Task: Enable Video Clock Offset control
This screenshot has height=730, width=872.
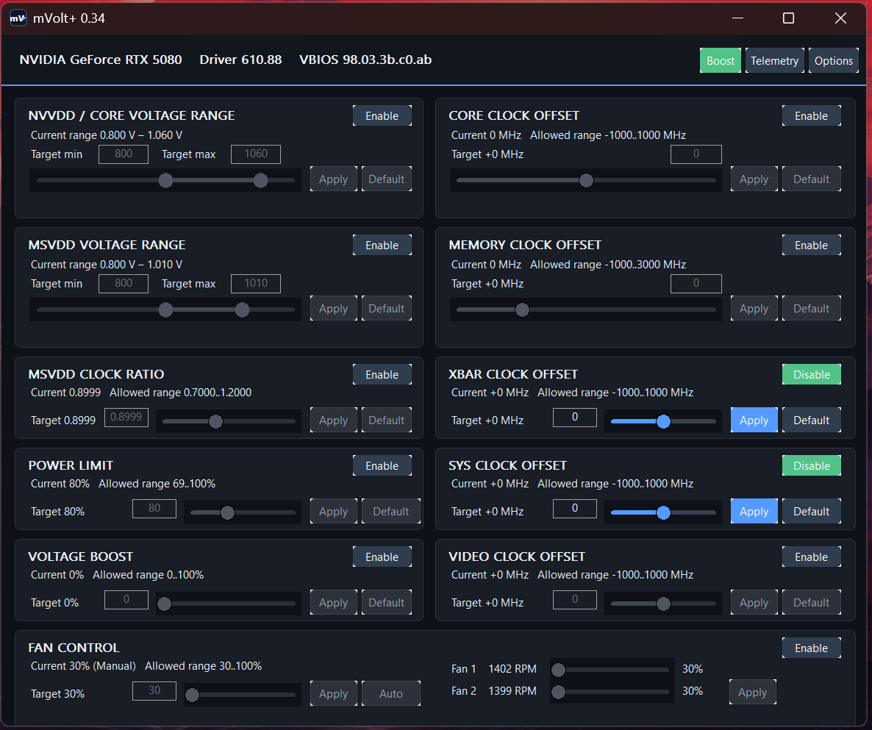Action: pyautogui.click(x=812, y=557)
